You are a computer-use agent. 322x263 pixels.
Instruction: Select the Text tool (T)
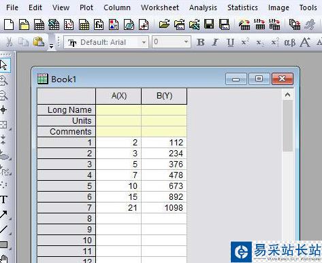coord(3,199)
